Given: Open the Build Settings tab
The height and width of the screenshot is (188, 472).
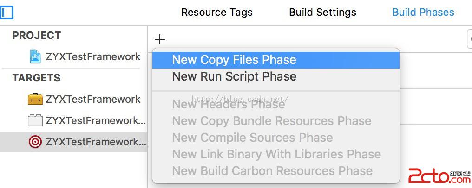Looking at the screenshot, I should point(322,13).
